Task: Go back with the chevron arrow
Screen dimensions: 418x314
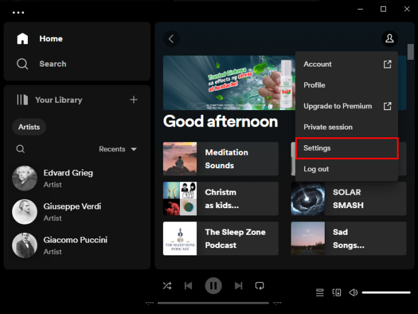Action: click(171, 39)
